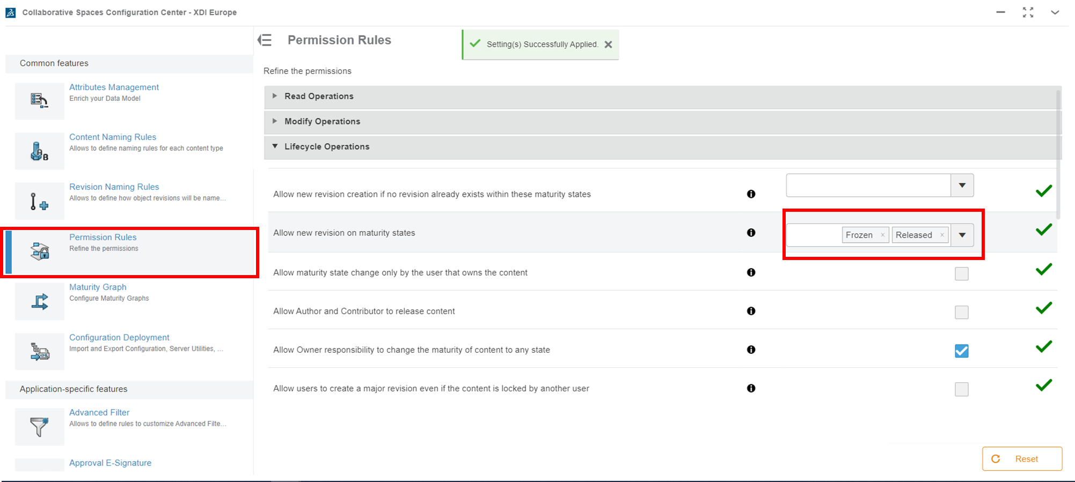Check Allow Author and Contributor to release content
The image size is (1075, 482).
(x=961, y=312)
